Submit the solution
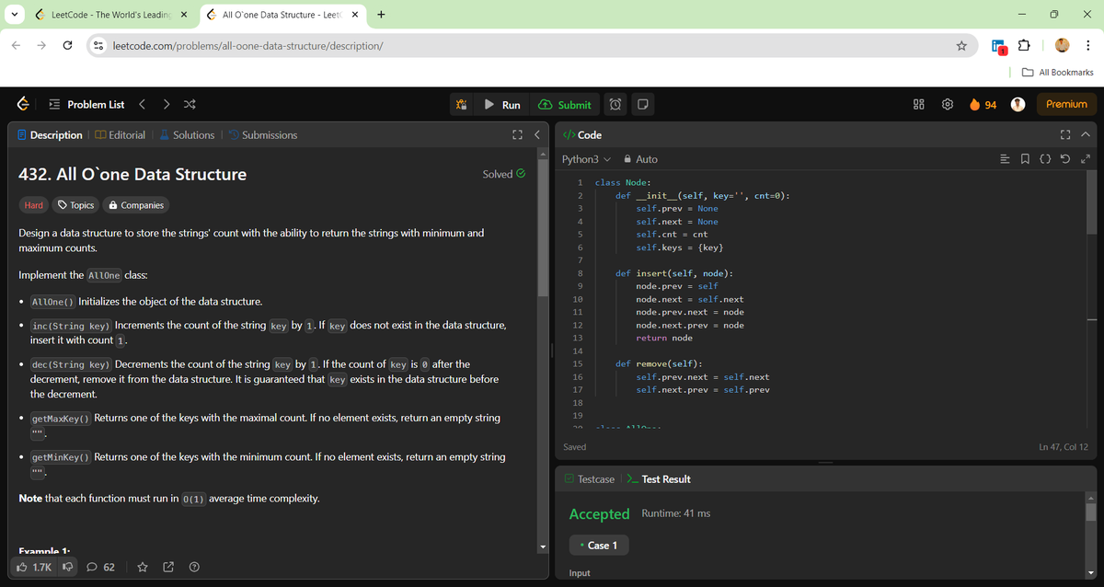Viewport: 1104px width, 587px height. [565, 105]
